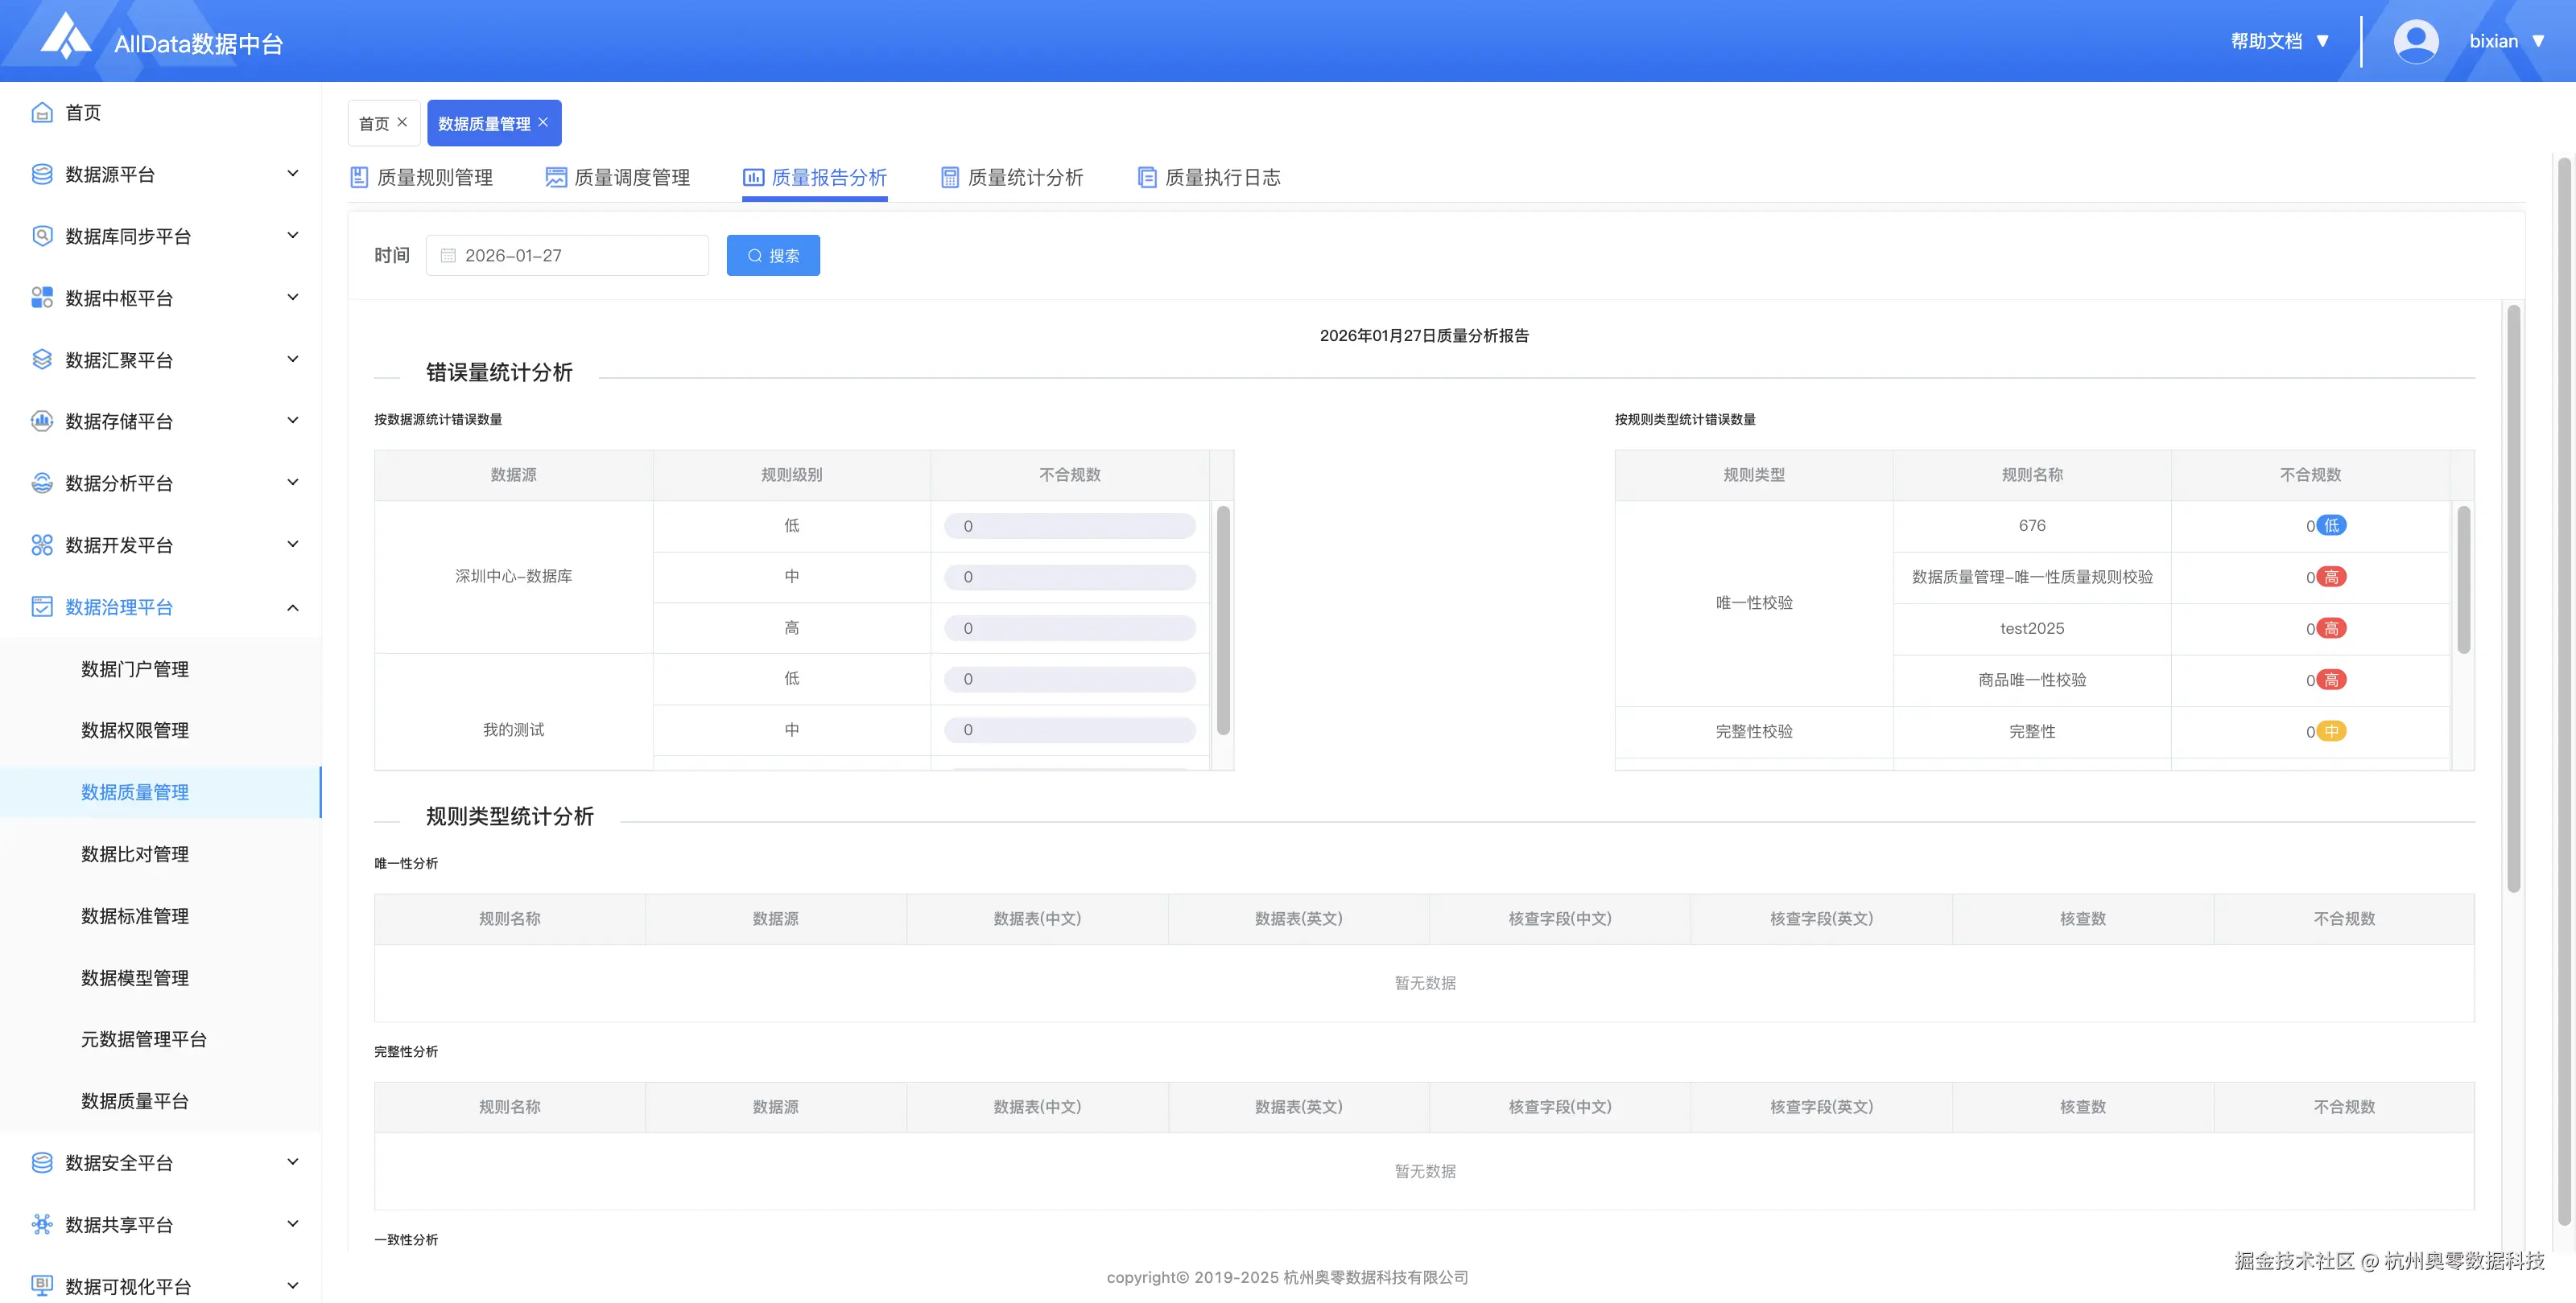Close the 首页 page tab
Viewport: 2576px width, 1303px height.
402,122
